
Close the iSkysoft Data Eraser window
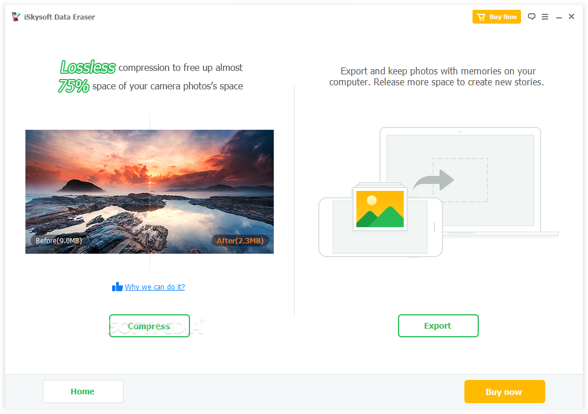pyautogui.click(x=571, y=17)
